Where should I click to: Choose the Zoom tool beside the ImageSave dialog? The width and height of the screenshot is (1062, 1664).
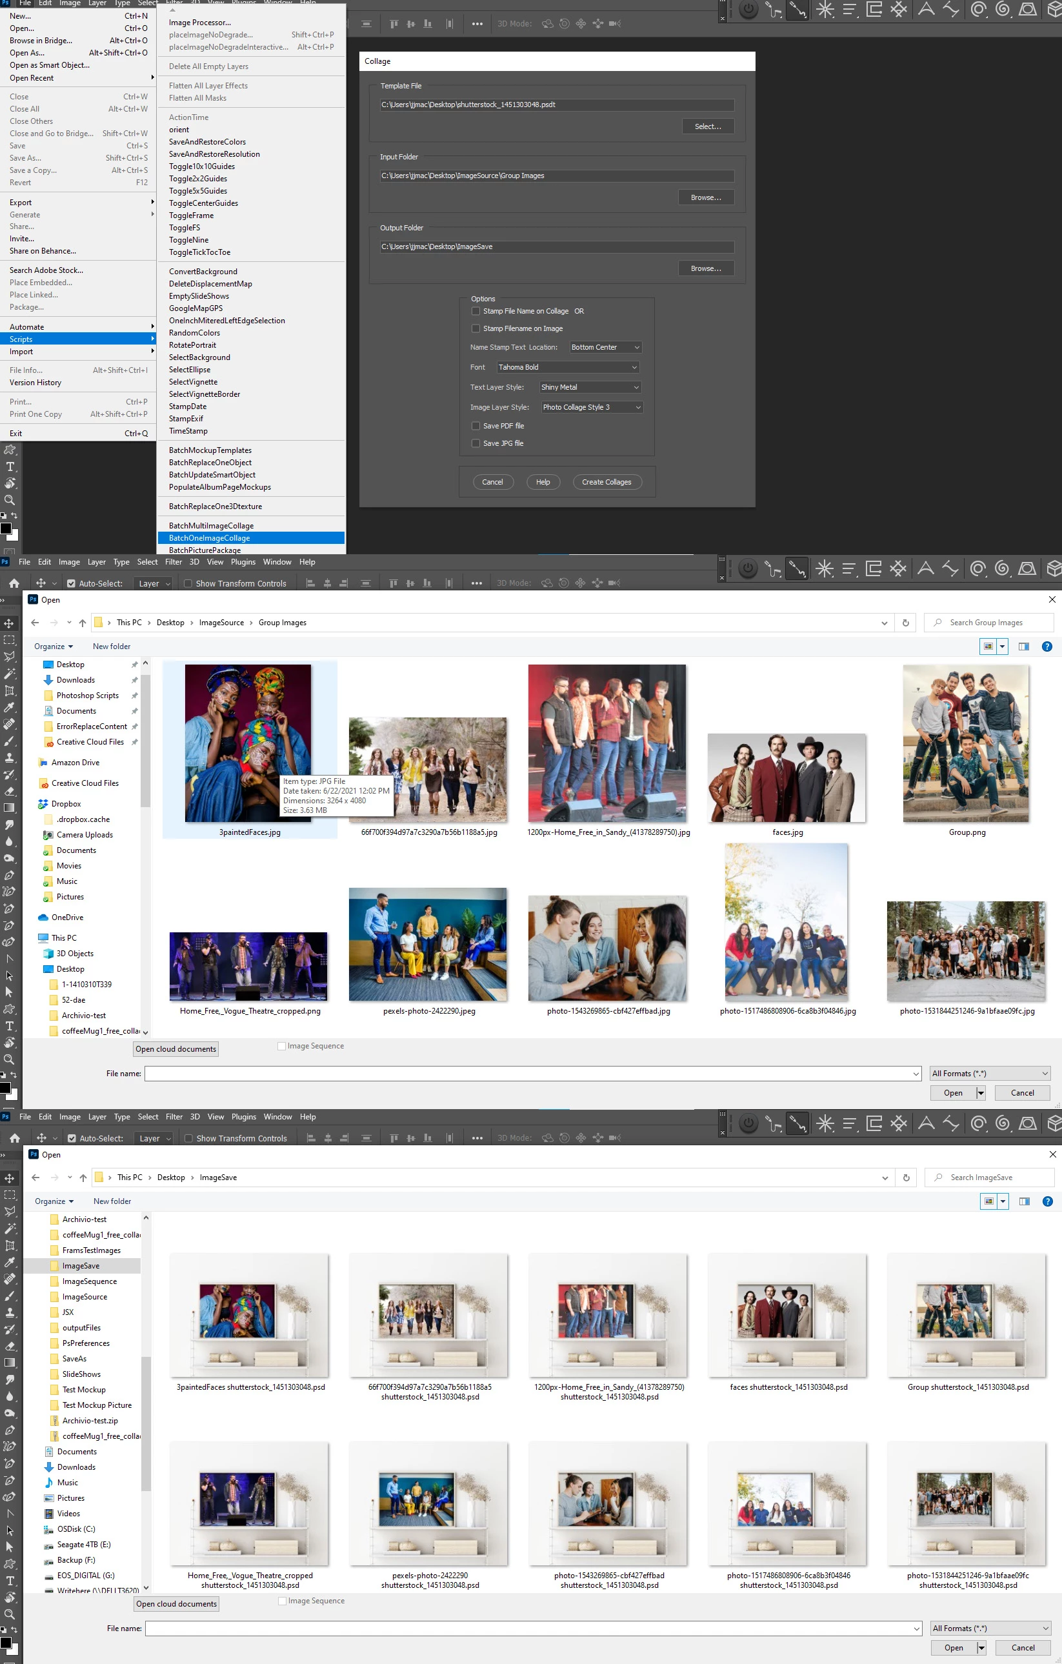(x=10, y=1614)
